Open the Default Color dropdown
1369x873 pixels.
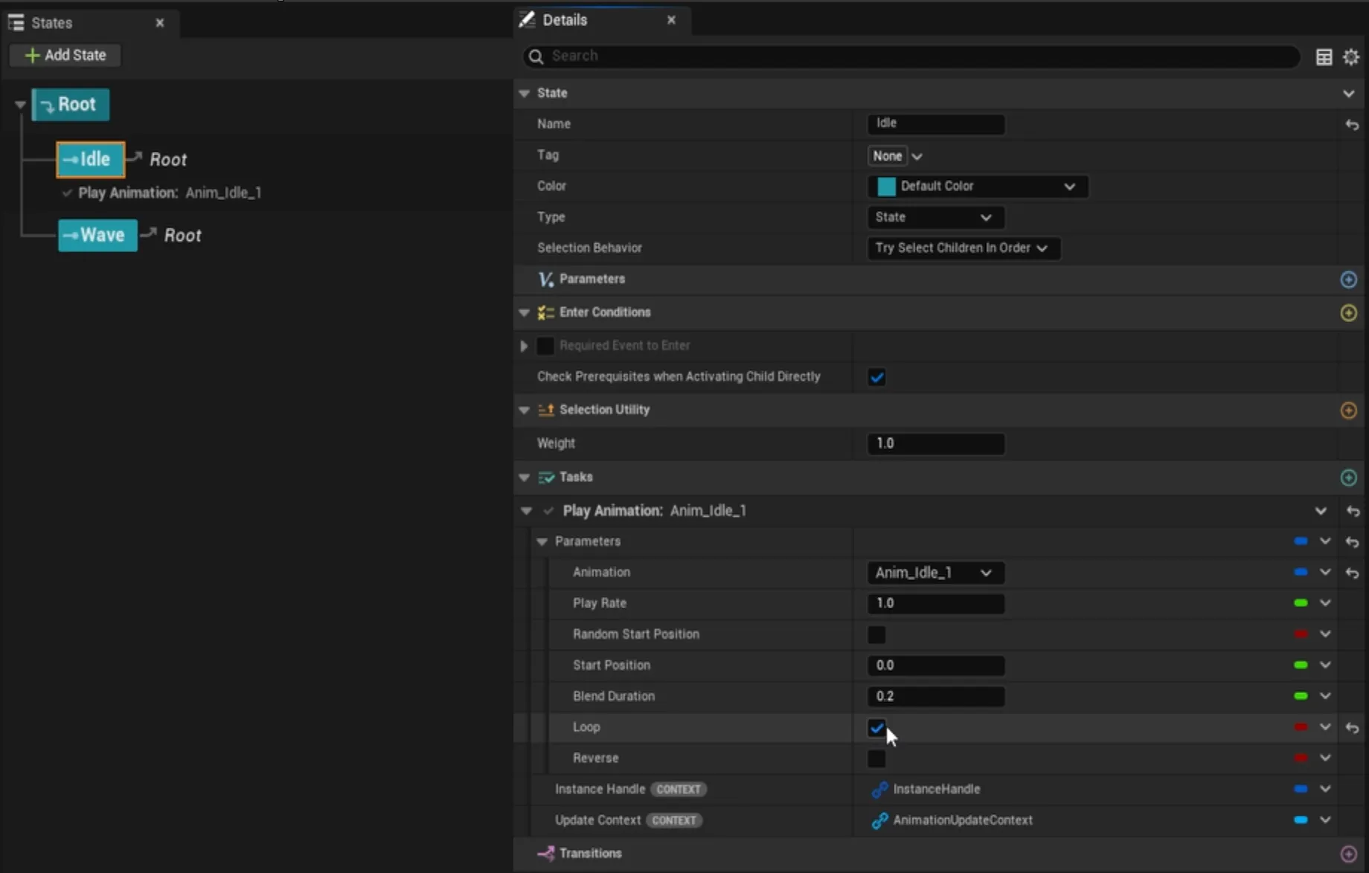tap(978, 186)
